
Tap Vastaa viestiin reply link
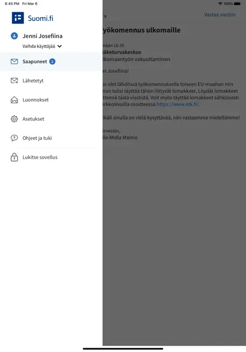click(x=220, y=15)
